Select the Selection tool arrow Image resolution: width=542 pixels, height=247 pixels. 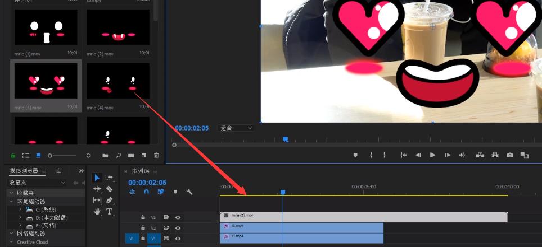click(x=97, y=178)
